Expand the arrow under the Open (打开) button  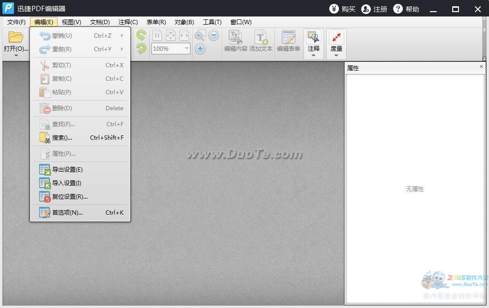(15, 56)
